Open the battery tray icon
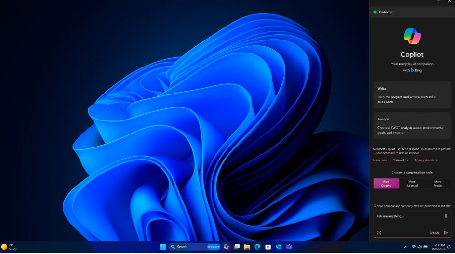455x254 pixels. 426,247
